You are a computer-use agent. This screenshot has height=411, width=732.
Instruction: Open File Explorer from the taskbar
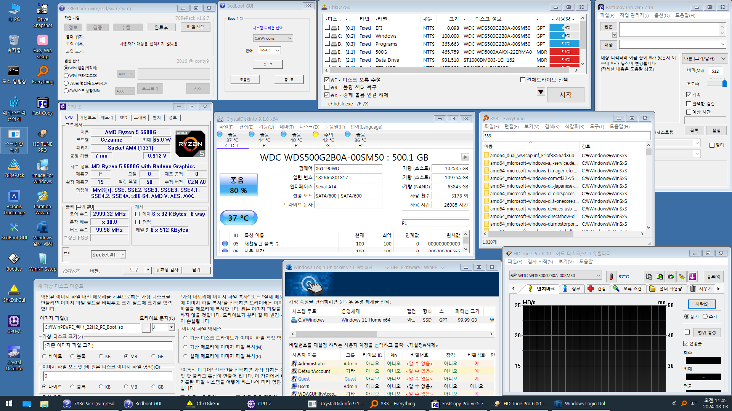coord(44,404)
